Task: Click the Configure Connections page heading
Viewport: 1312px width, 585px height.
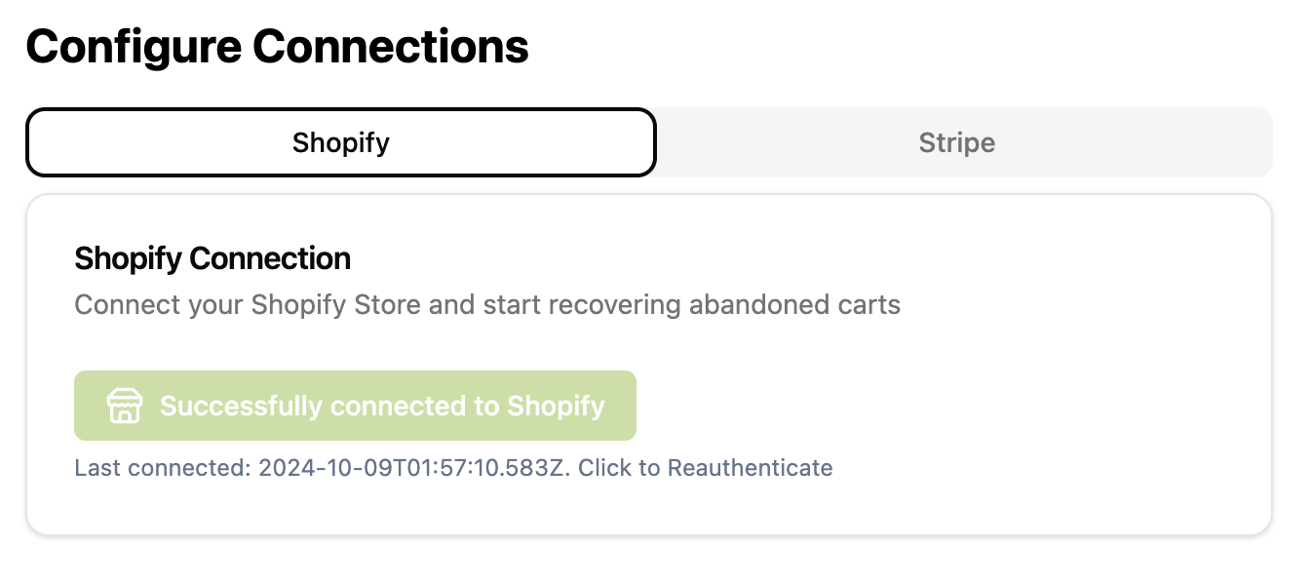Action: coord(277,47)
